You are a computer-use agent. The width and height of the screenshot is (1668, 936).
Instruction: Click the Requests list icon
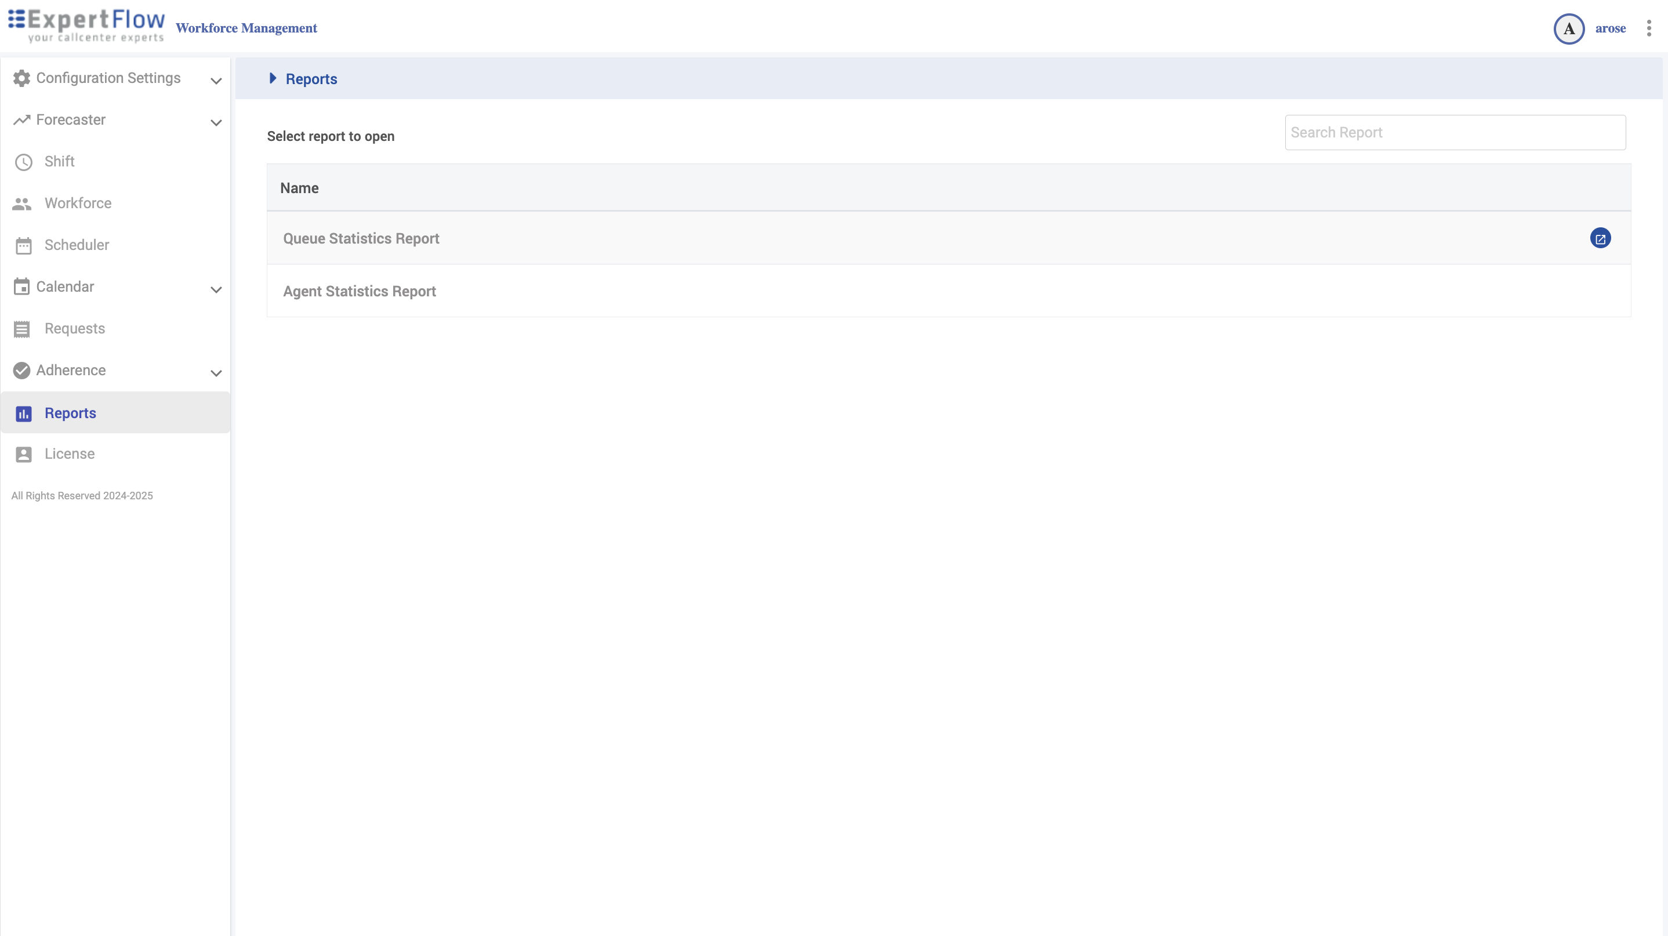[21, 329]
